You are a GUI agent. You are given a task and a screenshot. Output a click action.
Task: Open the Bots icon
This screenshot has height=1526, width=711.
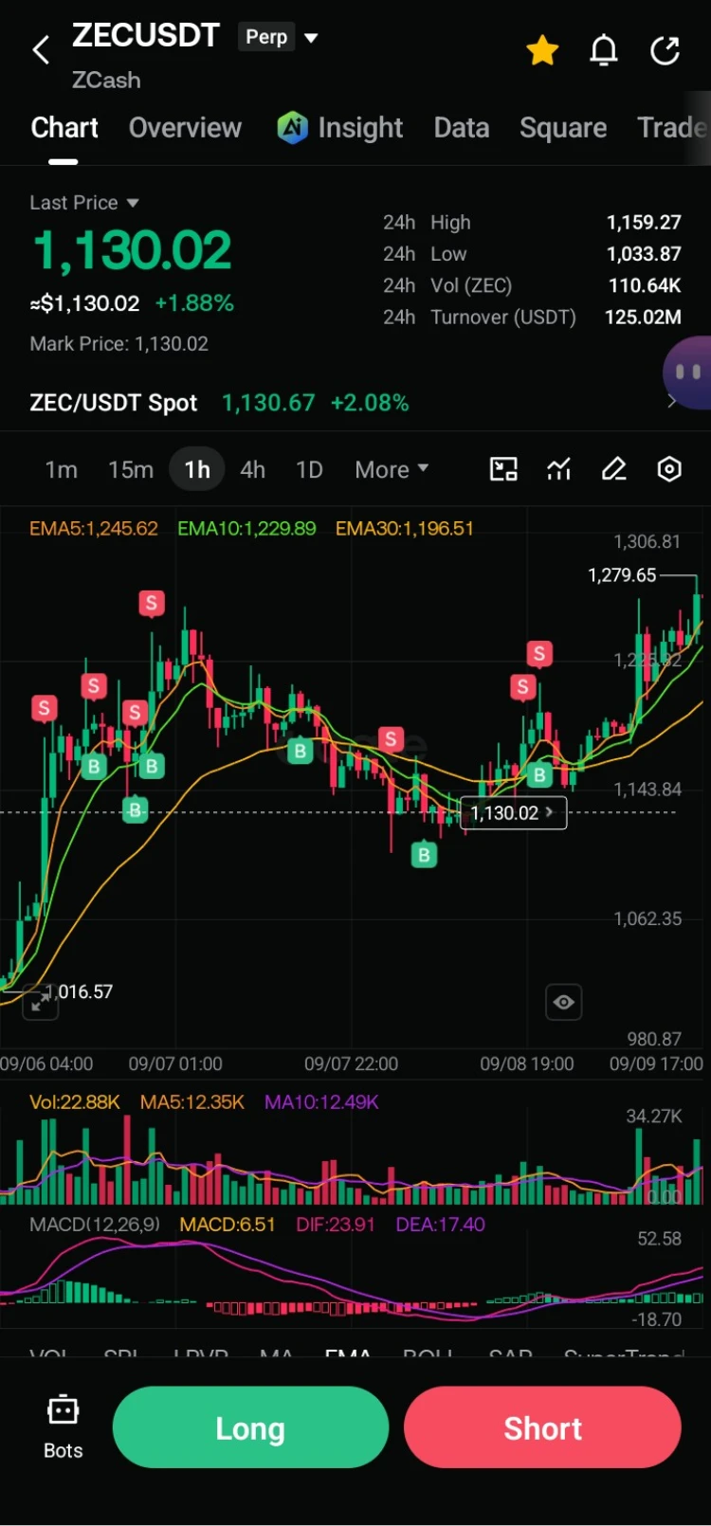pyautogui.click(x=64, y=1426)
